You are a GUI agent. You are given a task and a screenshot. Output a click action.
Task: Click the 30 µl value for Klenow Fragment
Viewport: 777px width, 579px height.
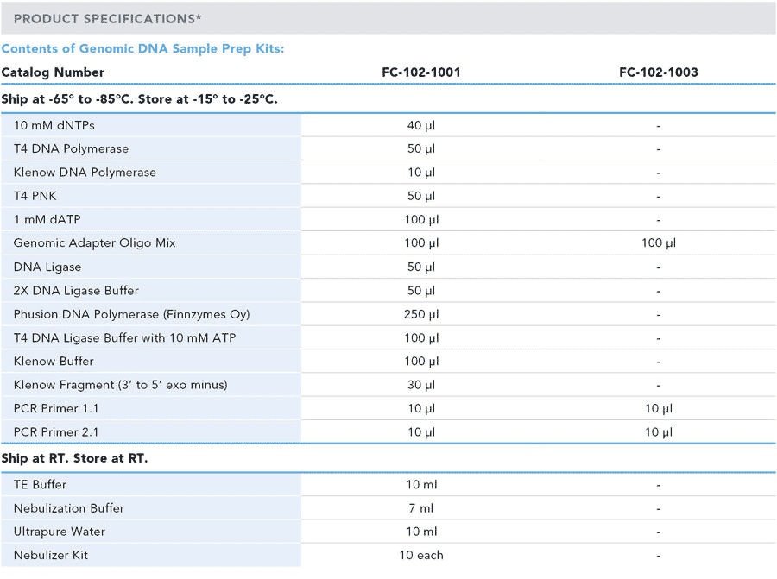pyautogui.click(x=421, y=385)
